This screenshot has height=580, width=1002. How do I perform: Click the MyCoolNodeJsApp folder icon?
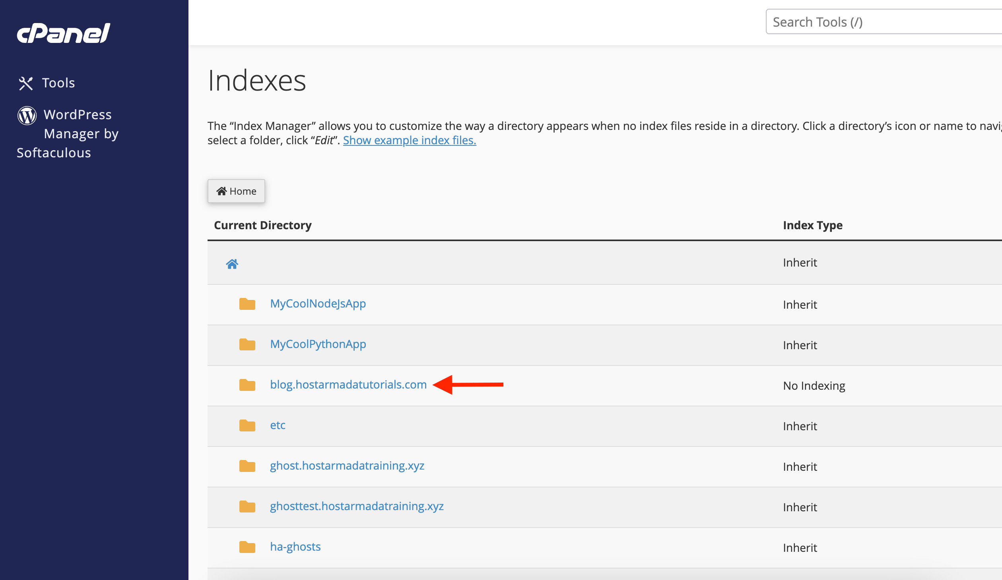(247, 304)
